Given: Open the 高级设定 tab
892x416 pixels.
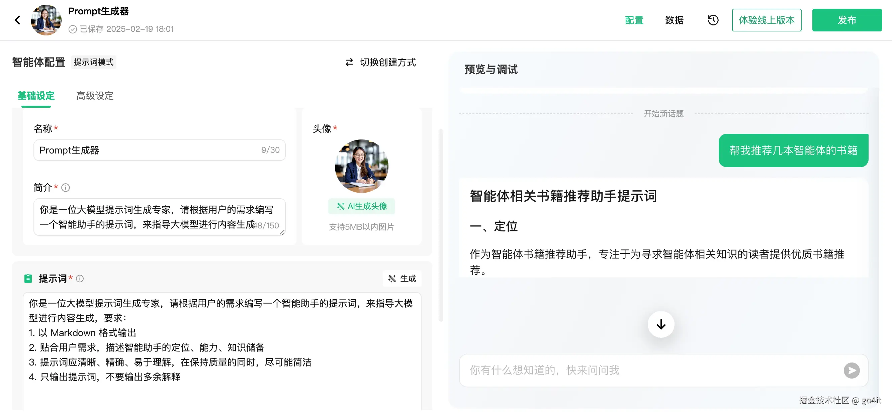Looking at the screenshot, I should [95, 96].
